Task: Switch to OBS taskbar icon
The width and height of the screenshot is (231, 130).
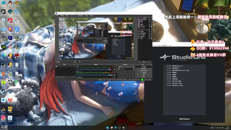Action: click(x=120, y=128)
